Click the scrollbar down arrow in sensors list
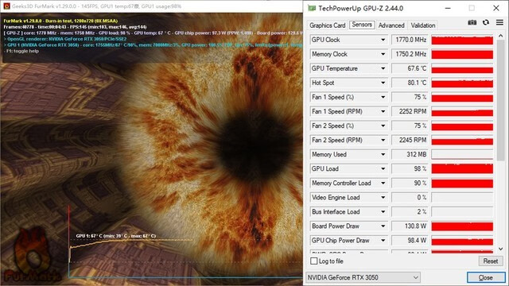 point(500,249)
